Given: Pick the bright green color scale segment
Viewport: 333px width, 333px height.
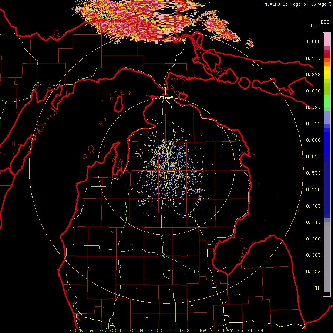Looking at the screenshot, I should 327,101.
